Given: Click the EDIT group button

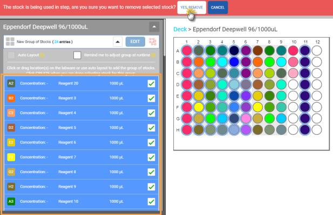Looking at the screenshot, I should [134, 41].
